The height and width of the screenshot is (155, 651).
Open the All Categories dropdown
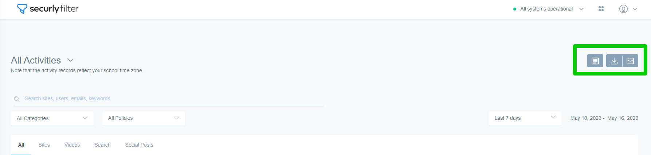click(52, 118)
